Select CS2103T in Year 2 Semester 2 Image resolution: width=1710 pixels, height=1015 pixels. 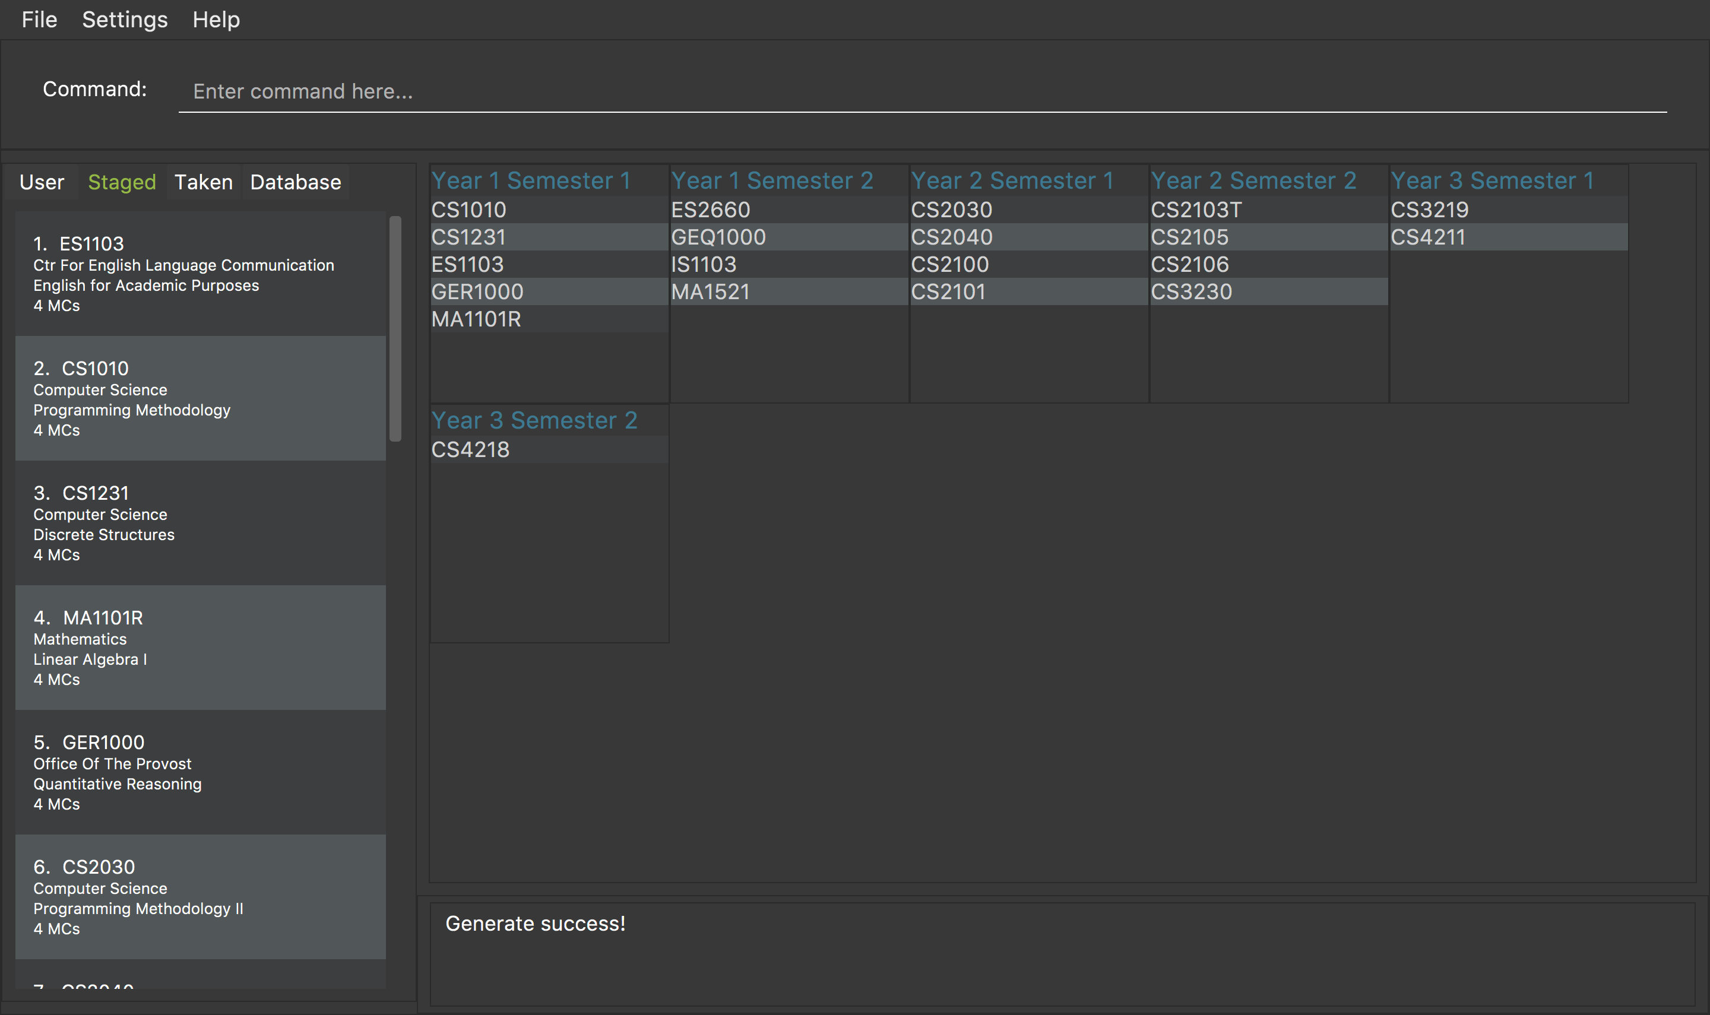click(x=1269, y=210)
